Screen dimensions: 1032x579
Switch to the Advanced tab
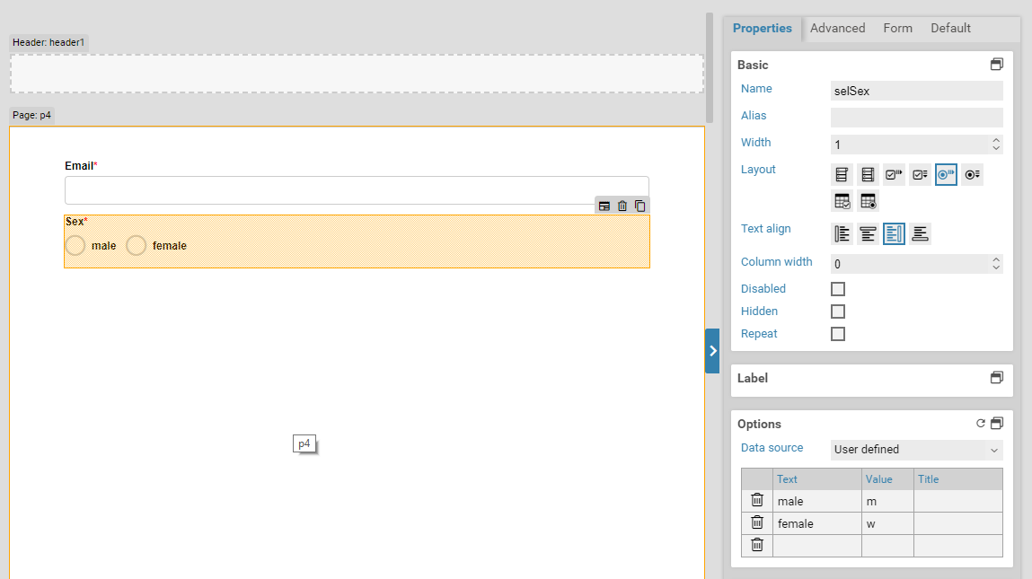point(837,29)
